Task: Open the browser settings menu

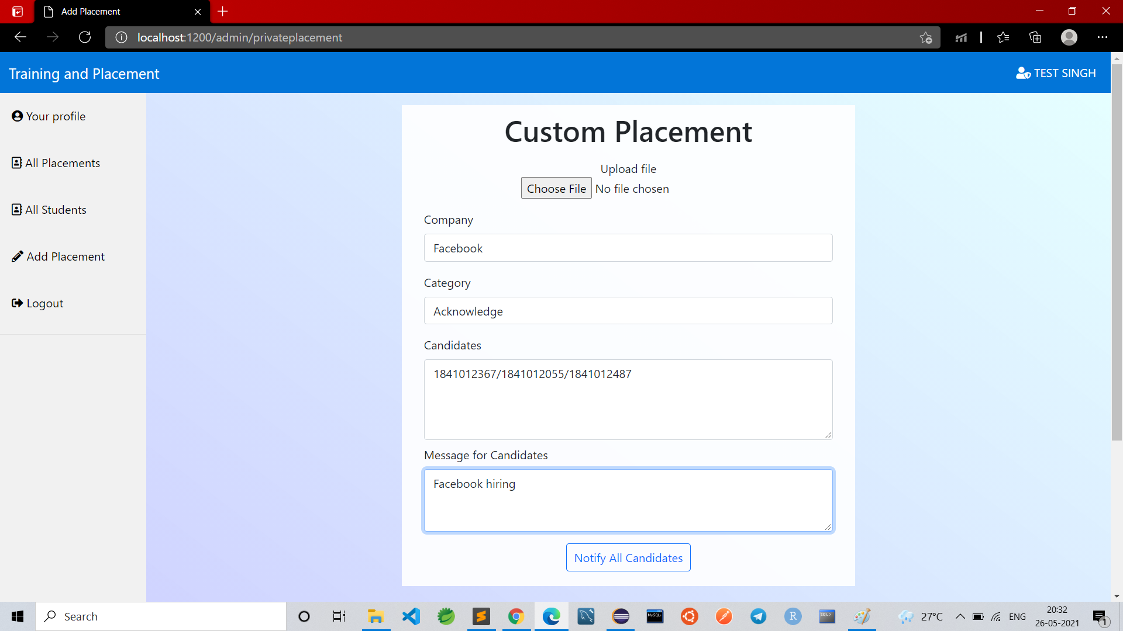Action: tap(1104, 37)
